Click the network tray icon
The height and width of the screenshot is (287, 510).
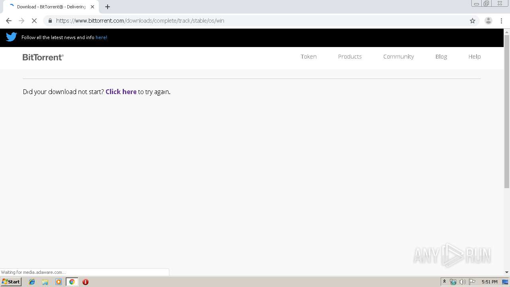[x=453, y=282]
